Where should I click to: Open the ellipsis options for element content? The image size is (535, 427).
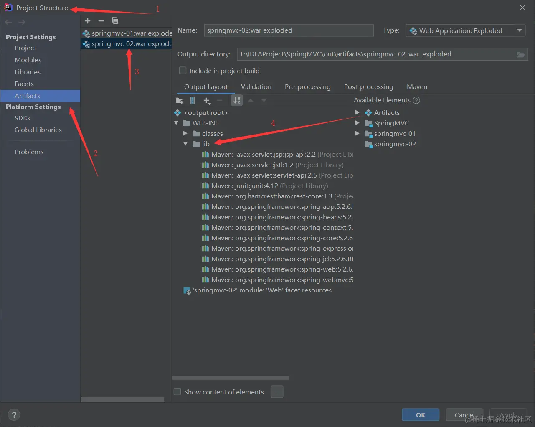tap(277, 392)
